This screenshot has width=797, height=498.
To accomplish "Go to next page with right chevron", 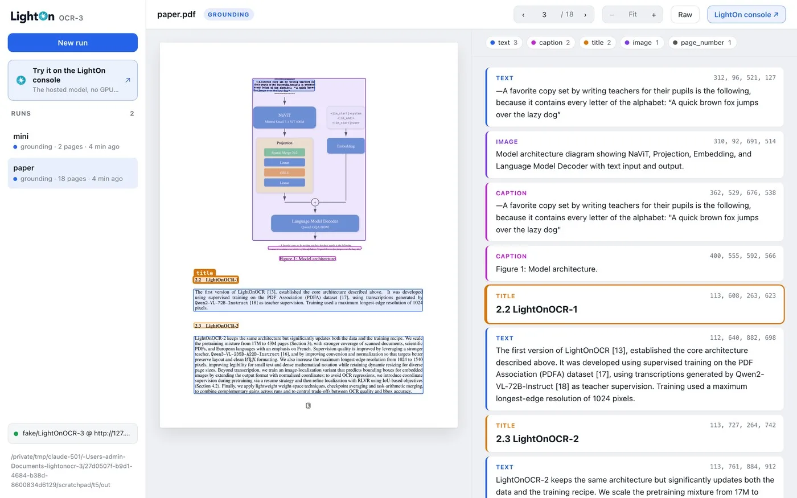I will [585, 15].
